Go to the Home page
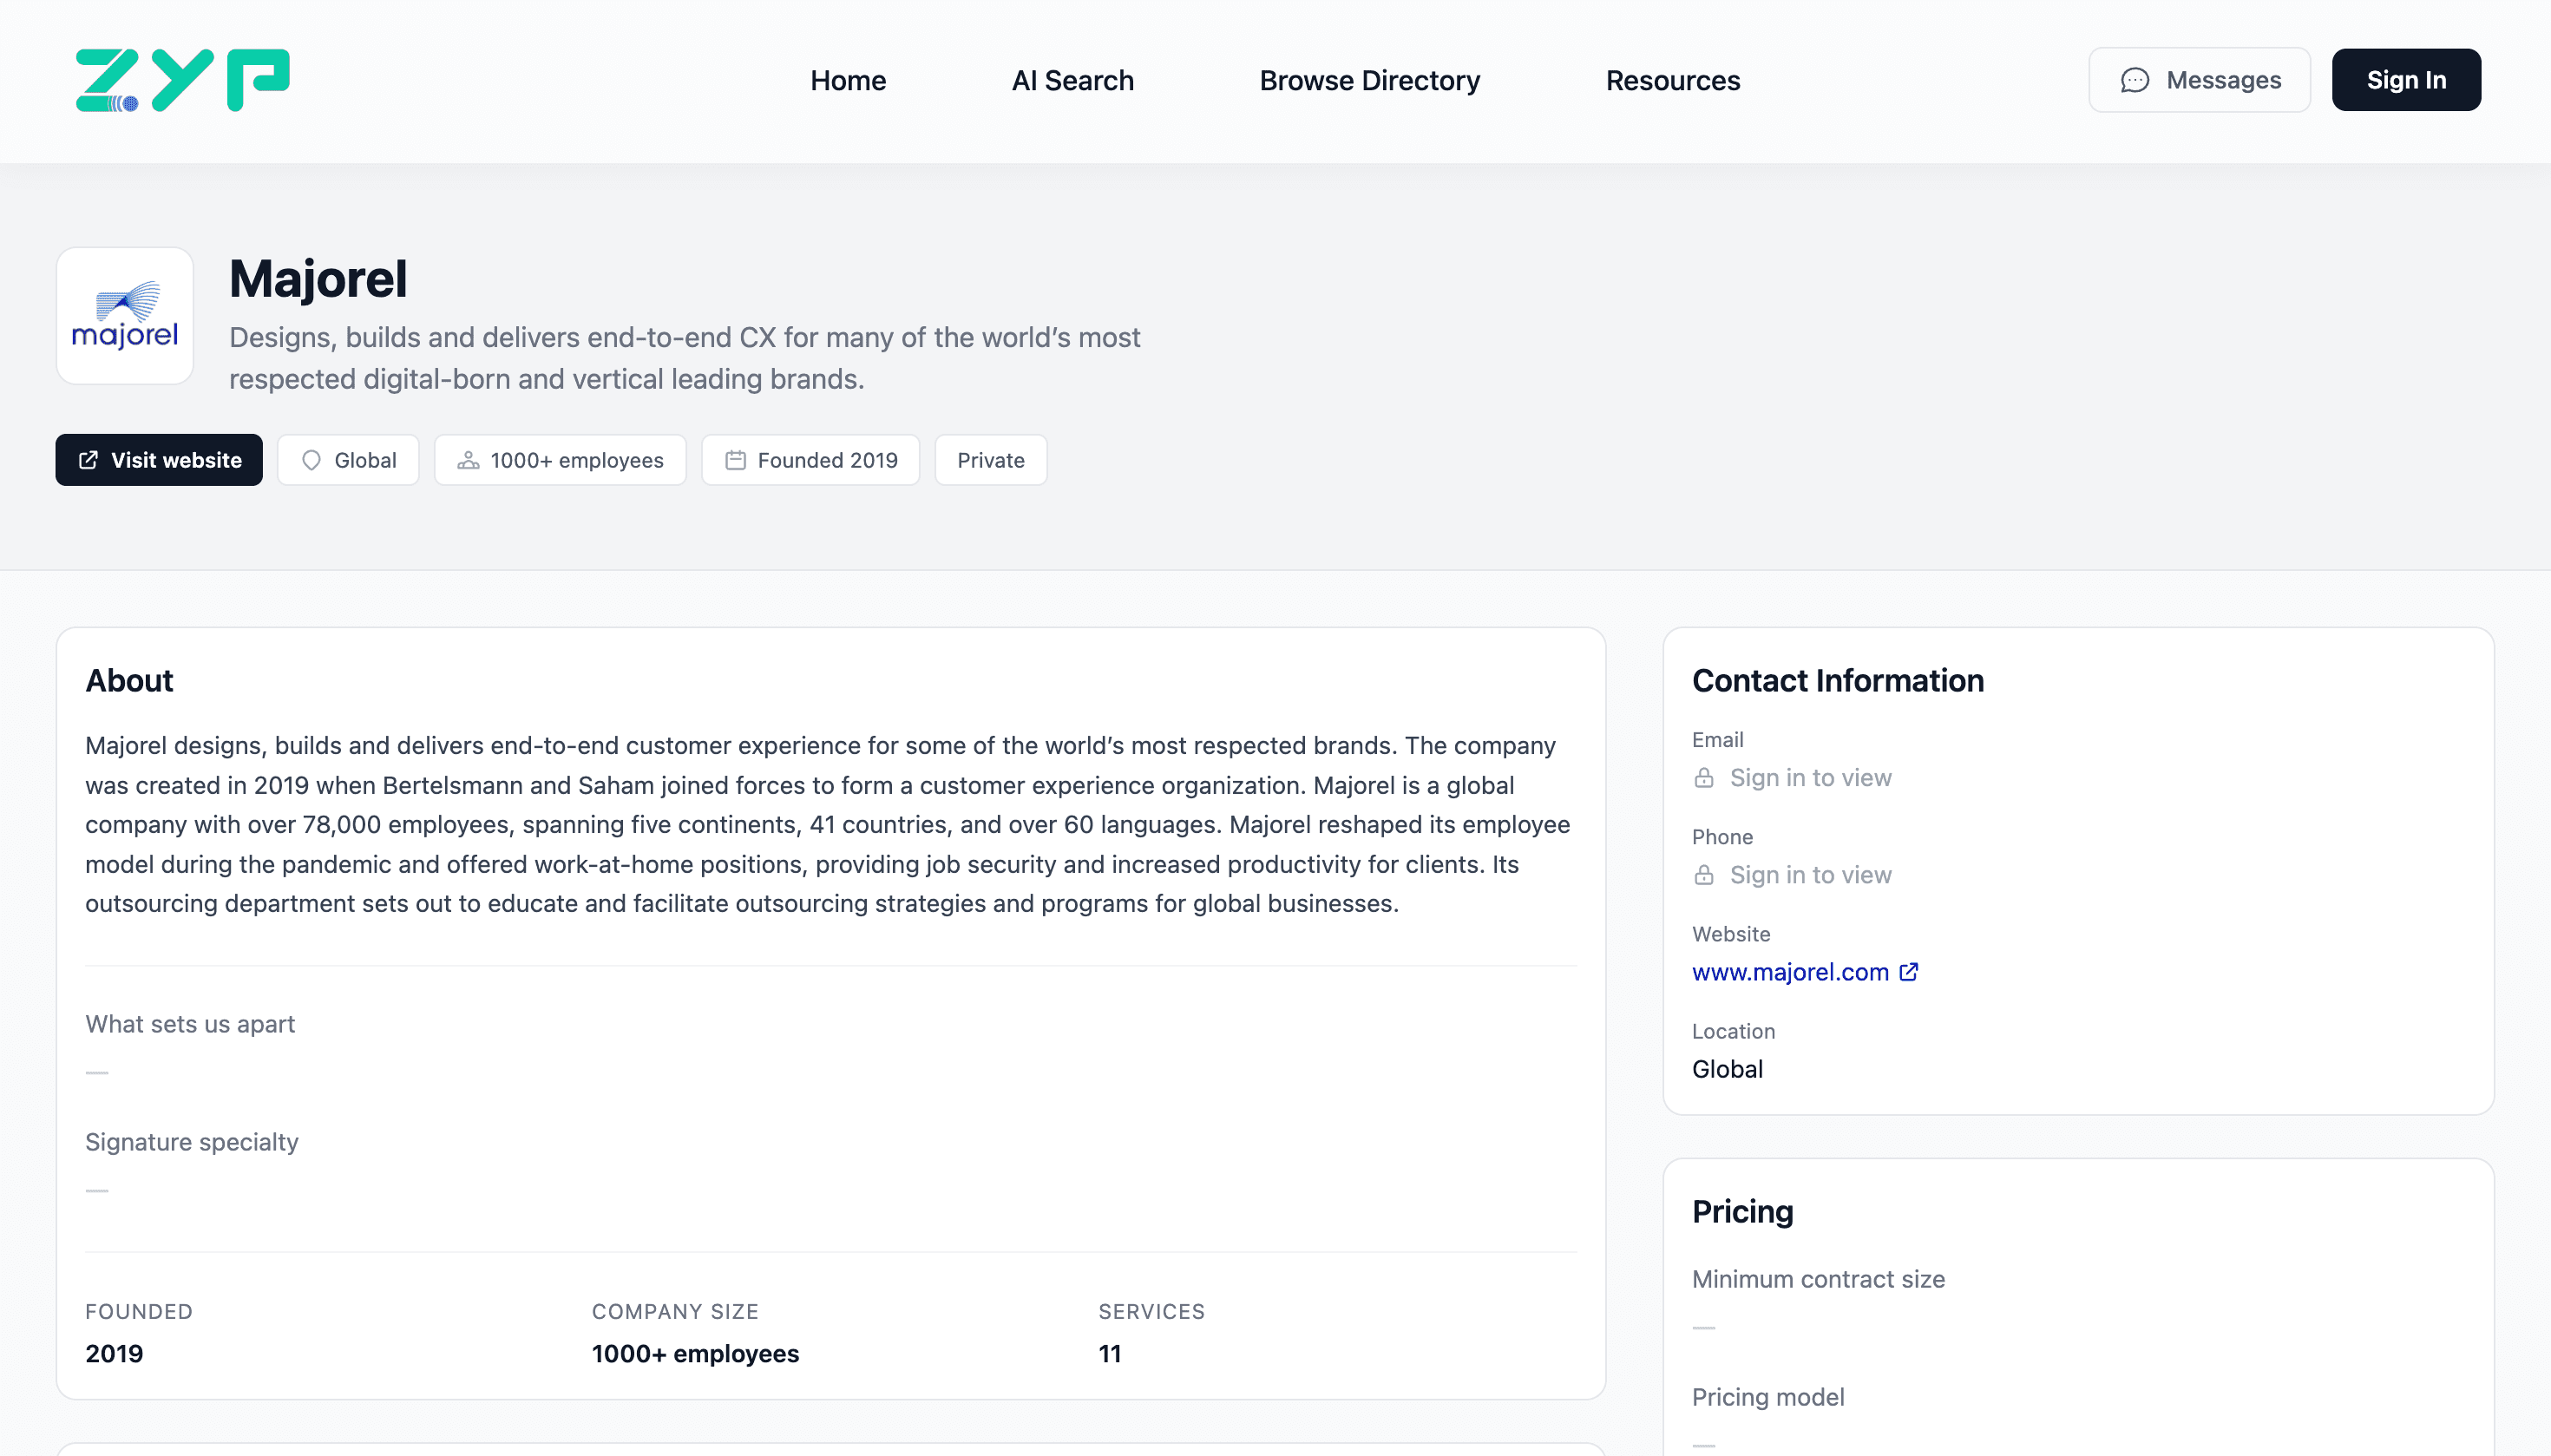This screenshot has width=2551, height=1456. 848,80
